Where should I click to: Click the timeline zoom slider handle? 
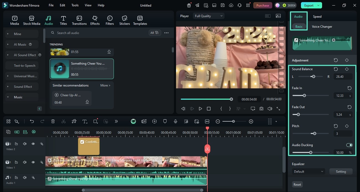(233, 121)
